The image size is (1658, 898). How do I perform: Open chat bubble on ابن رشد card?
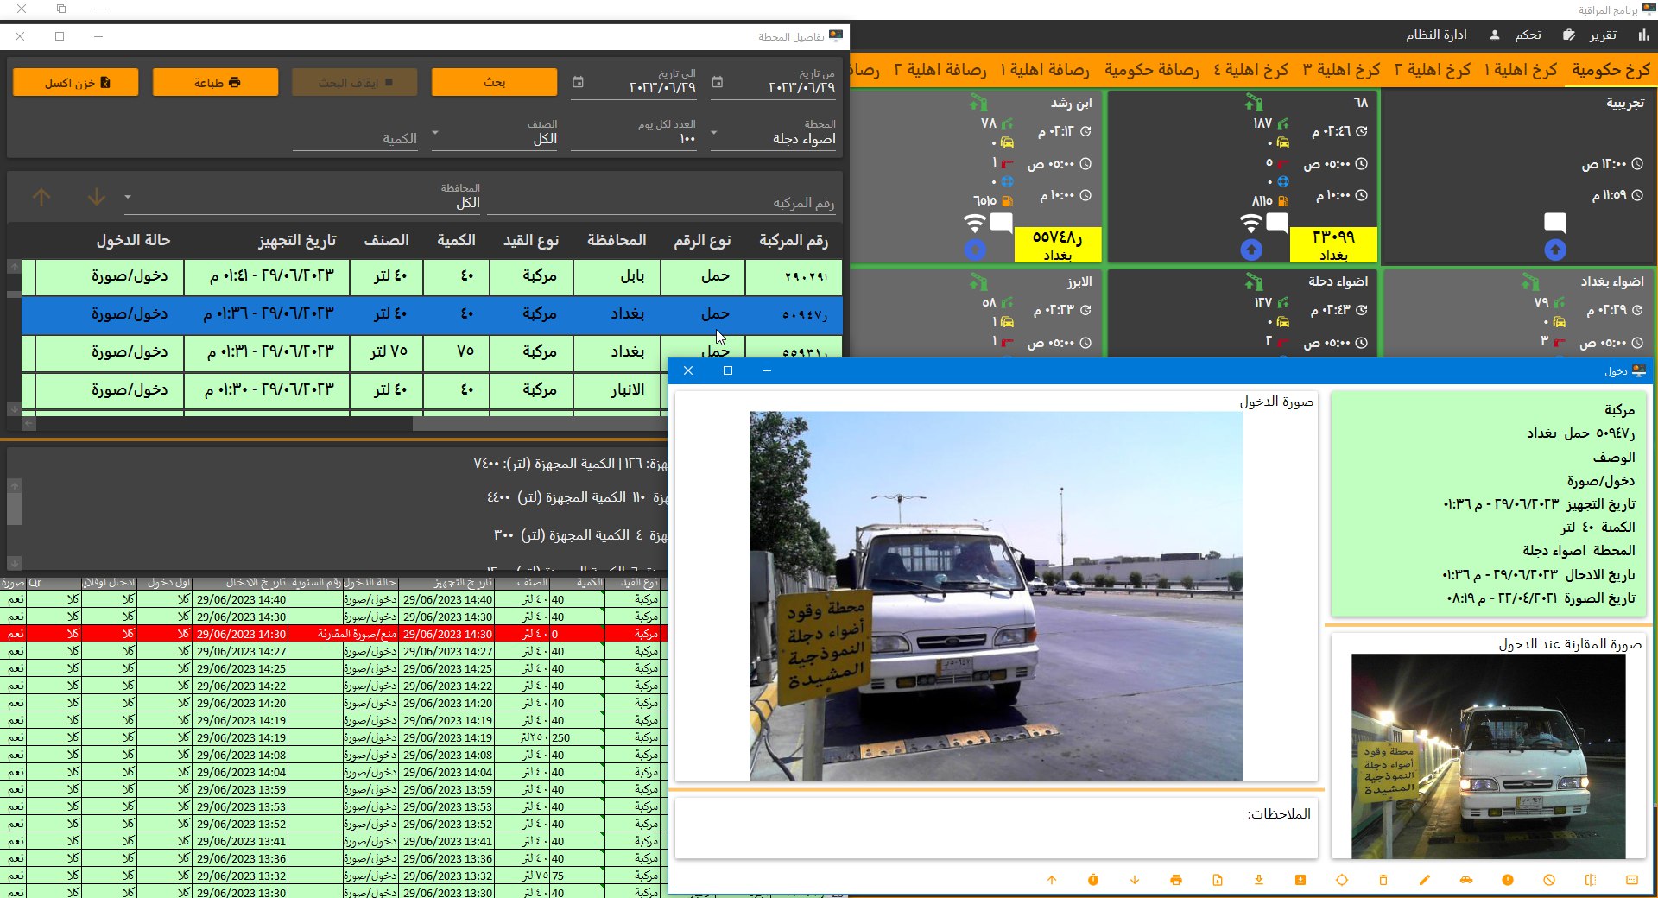1001,224
